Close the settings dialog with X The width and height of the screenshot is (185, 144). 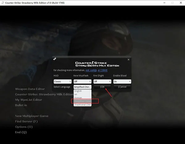129,60
